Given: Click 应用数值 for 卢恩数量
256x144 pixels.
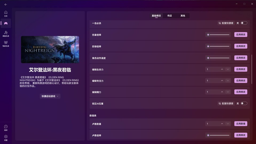Looking at the screenshot, I should click(241, 124).
